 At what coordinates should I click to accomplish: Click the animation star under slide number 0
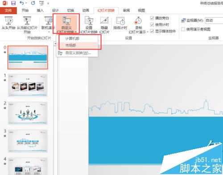point(5,52)
